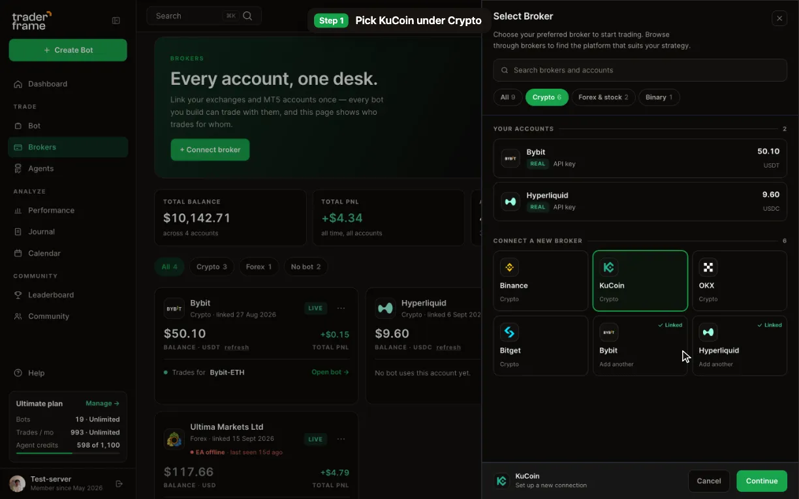This screenshot has width=799, height=499.
Task: Select the Forex 1 filter chip
Action: [x=258, y=267]
